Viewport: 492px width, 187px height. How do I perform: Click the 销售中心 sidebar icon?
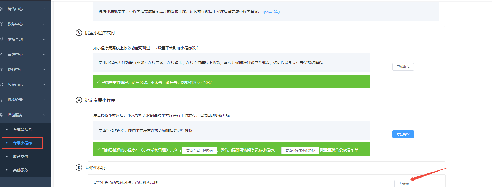tap(2, 9)
